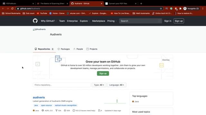Click Java in Top languages
Image resolution: width=206 pixels, height=115 pixels.
pyautogui.click(x=136, y=102)
